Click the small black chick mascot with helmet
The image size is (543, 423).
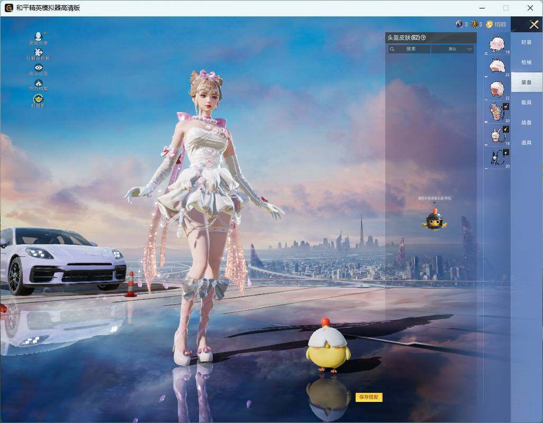[x=435, y=219]
